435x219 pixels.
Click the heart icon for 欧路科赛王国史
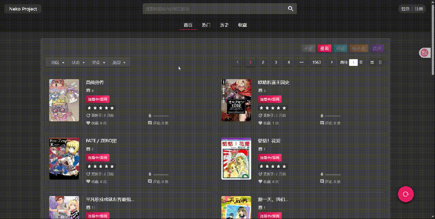tap(260, 123)
